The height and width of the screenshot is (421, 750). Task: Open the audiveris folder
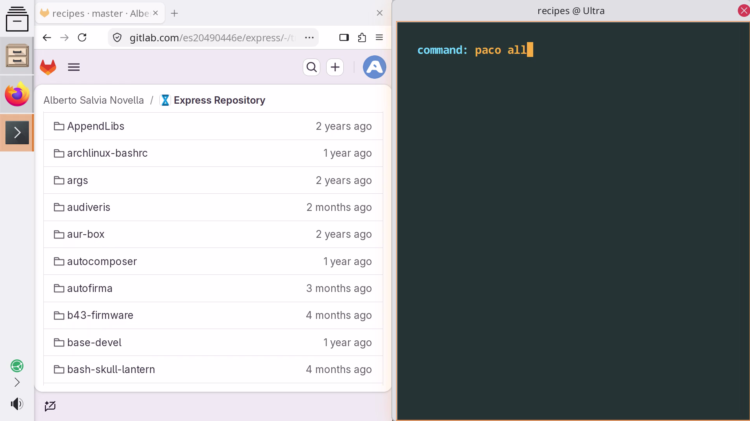pos(89,207)
